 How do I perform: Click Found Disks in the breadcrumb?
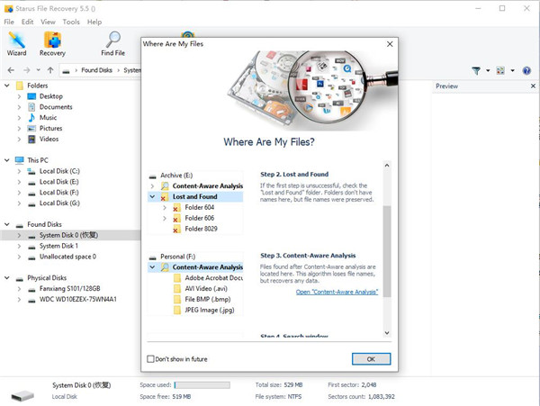97,70
